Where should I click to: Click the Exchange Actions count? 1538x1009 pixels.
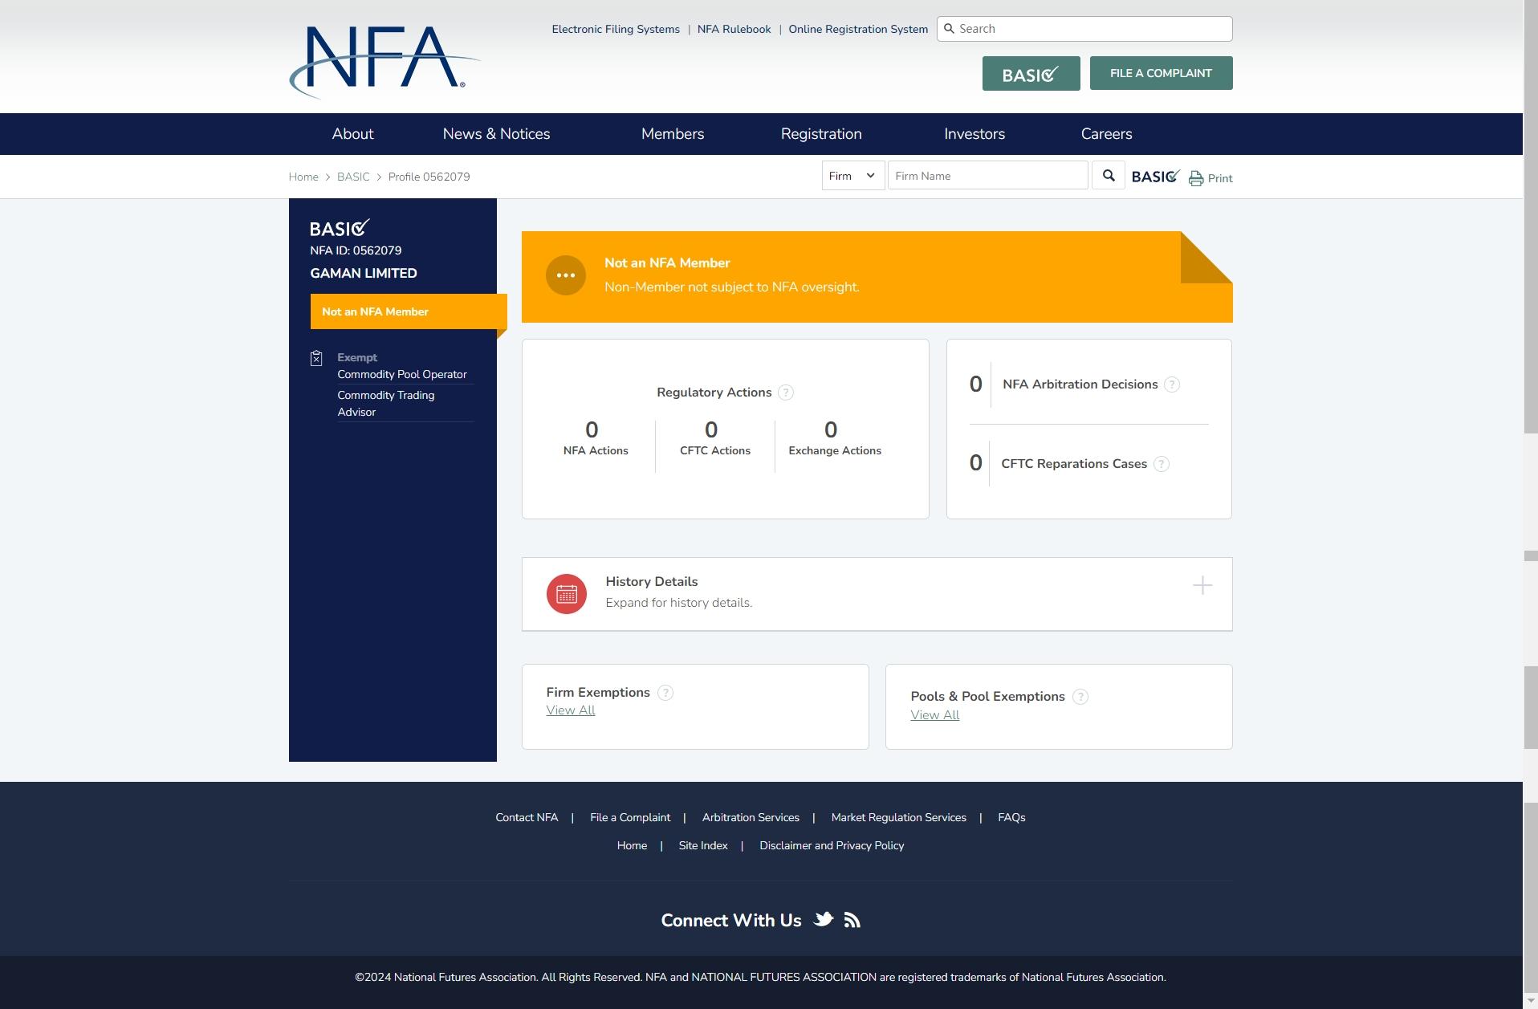831,430
